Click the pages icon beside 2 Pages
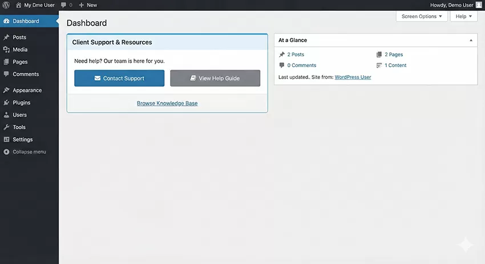The image size is (485, 264). pos(379,55)
